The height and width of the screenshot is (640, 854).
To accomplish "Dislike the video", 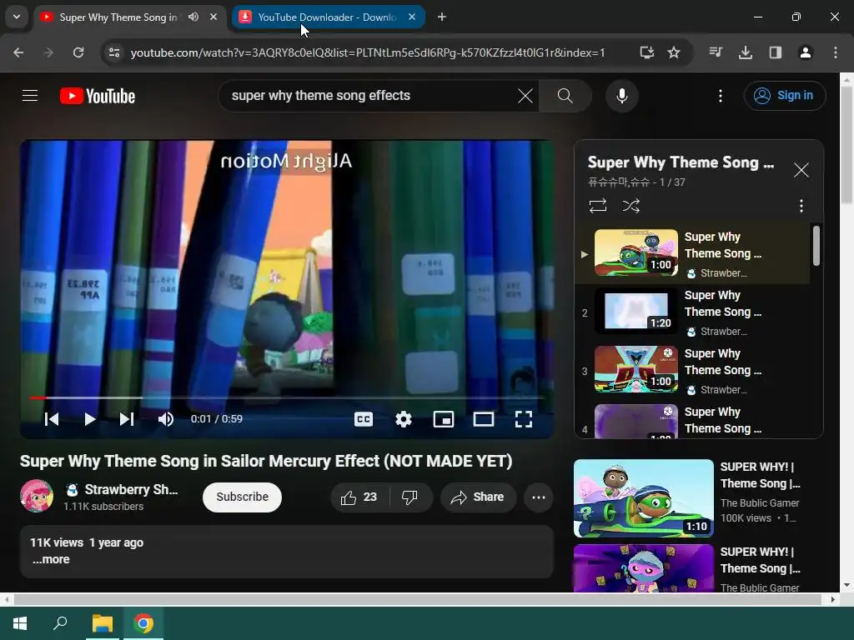I will (409, 497).
